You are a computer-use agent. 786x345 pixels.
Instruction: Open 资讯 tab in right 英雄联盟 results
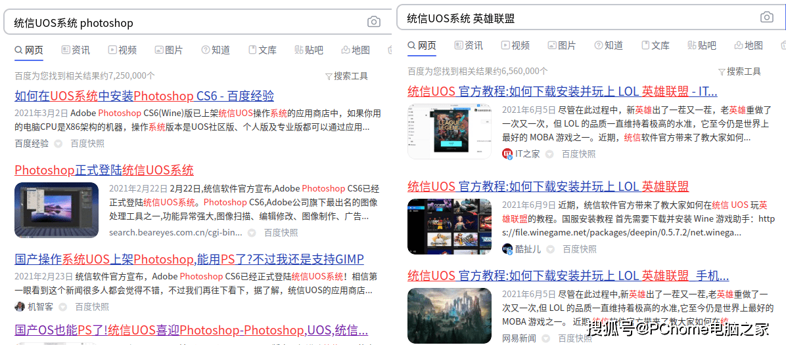(x=469, y=45)
